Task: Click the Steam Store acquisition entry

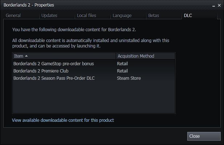Action: (129, 78)
